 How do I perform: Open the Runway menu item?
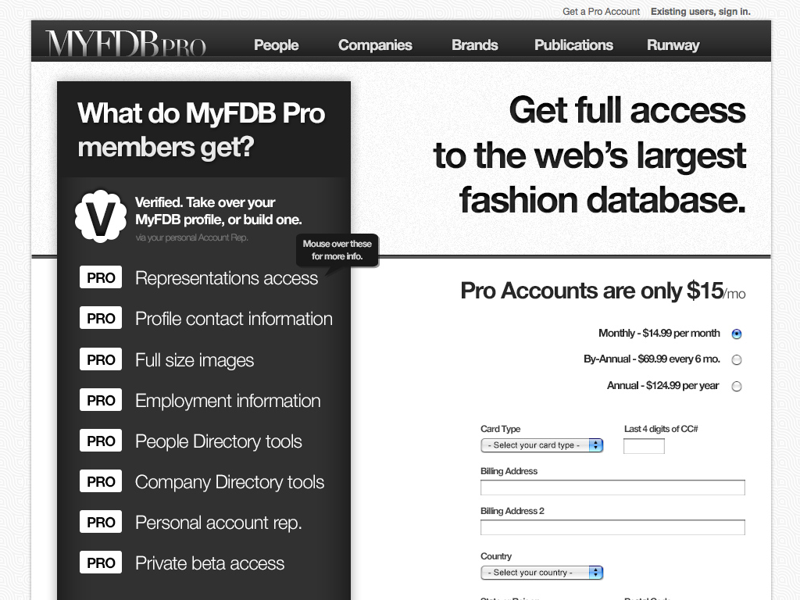(x=673, y=45)
